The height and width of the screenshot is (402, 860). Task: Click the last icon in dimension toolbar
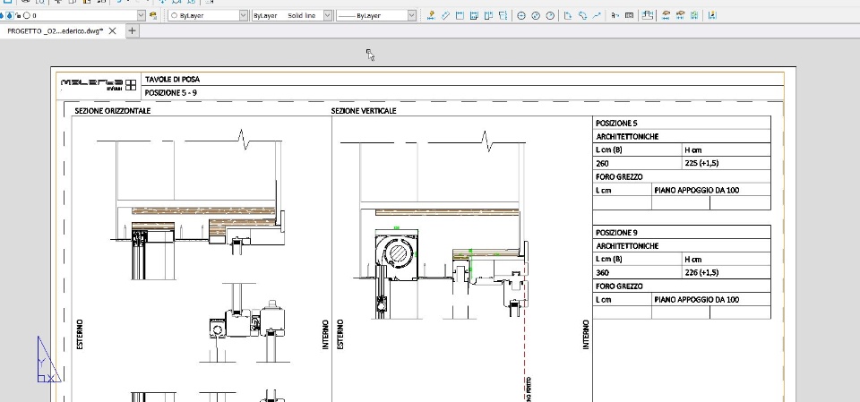tap(712, 15)
